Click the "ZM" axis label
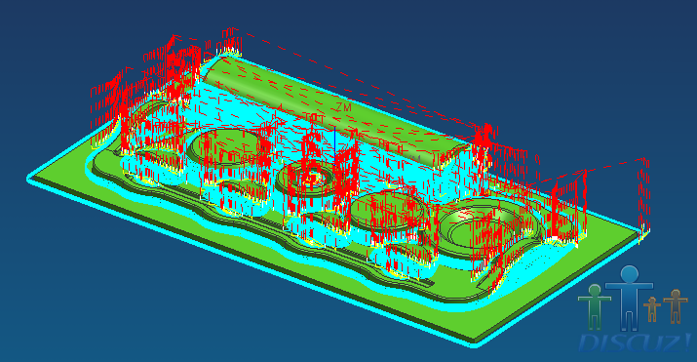 [x=343, y=107]
